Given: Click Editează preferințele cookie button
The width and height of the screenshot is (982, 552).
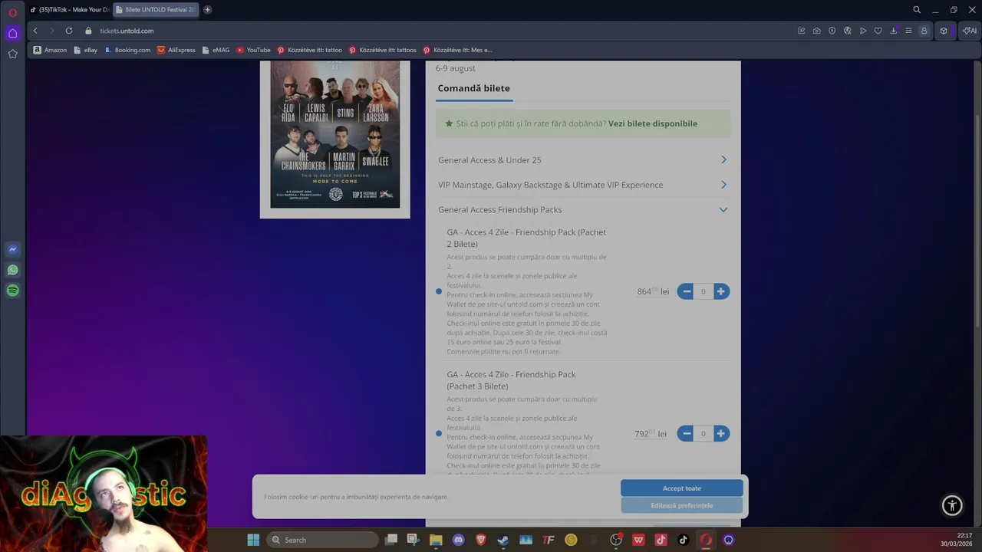Looking at the screenshot, I should coord(682,506).
